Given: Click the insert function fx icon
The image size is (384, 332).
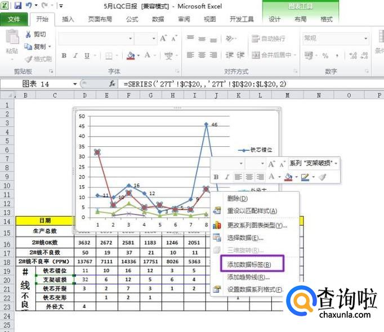Looking at the screenshot, I should pos(112,84).
